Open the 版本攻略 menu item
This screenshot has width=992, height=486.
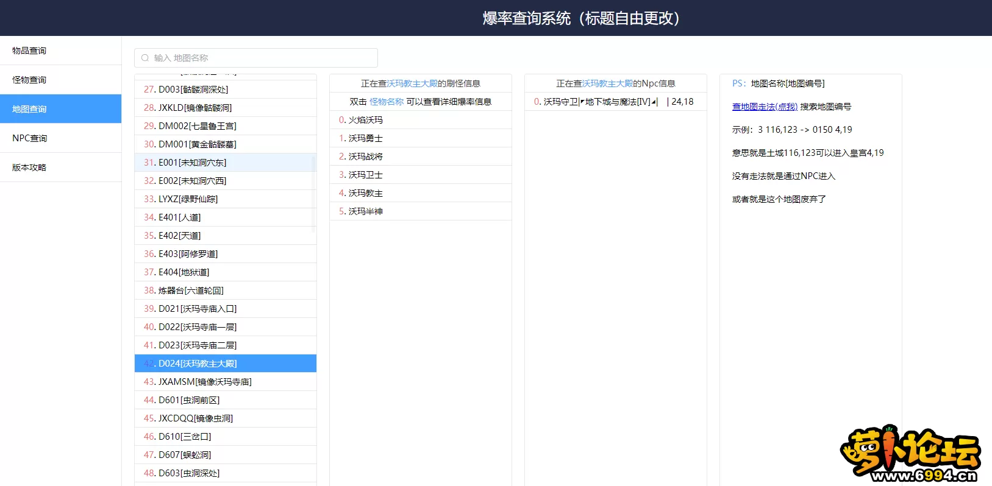pos(61,167)
